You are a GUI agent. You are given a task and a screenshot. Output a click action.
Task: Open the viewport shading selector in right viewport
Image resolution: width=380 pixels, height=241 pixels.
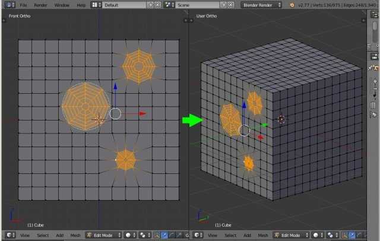[318, 235]
